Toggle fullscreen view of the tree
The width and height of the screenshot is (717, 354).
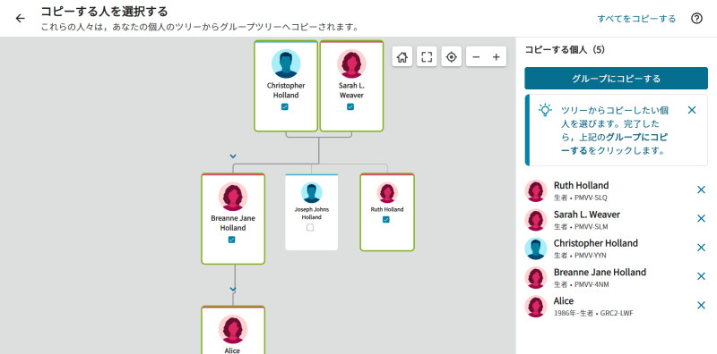427,57
